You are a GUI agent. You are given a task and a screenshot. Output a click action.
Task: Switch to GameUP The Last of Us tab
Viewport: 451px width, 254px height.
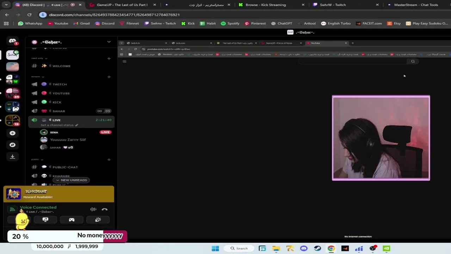pos(122,5)
